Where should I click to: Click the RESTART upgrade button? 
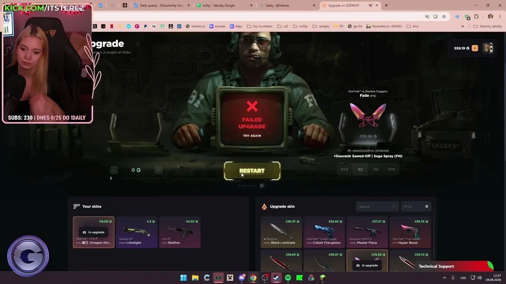coord(252,171)
